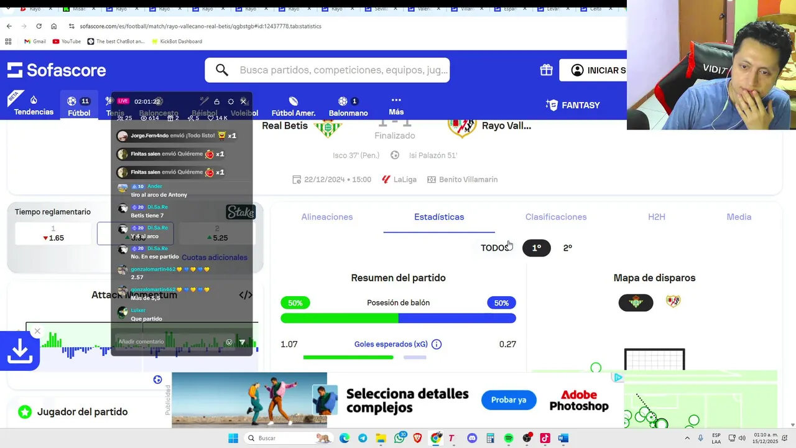The height and width of the screenshot is (448, 796).
Task: Select Rayo Vallecano shot map filter
Action: point(673,302)
